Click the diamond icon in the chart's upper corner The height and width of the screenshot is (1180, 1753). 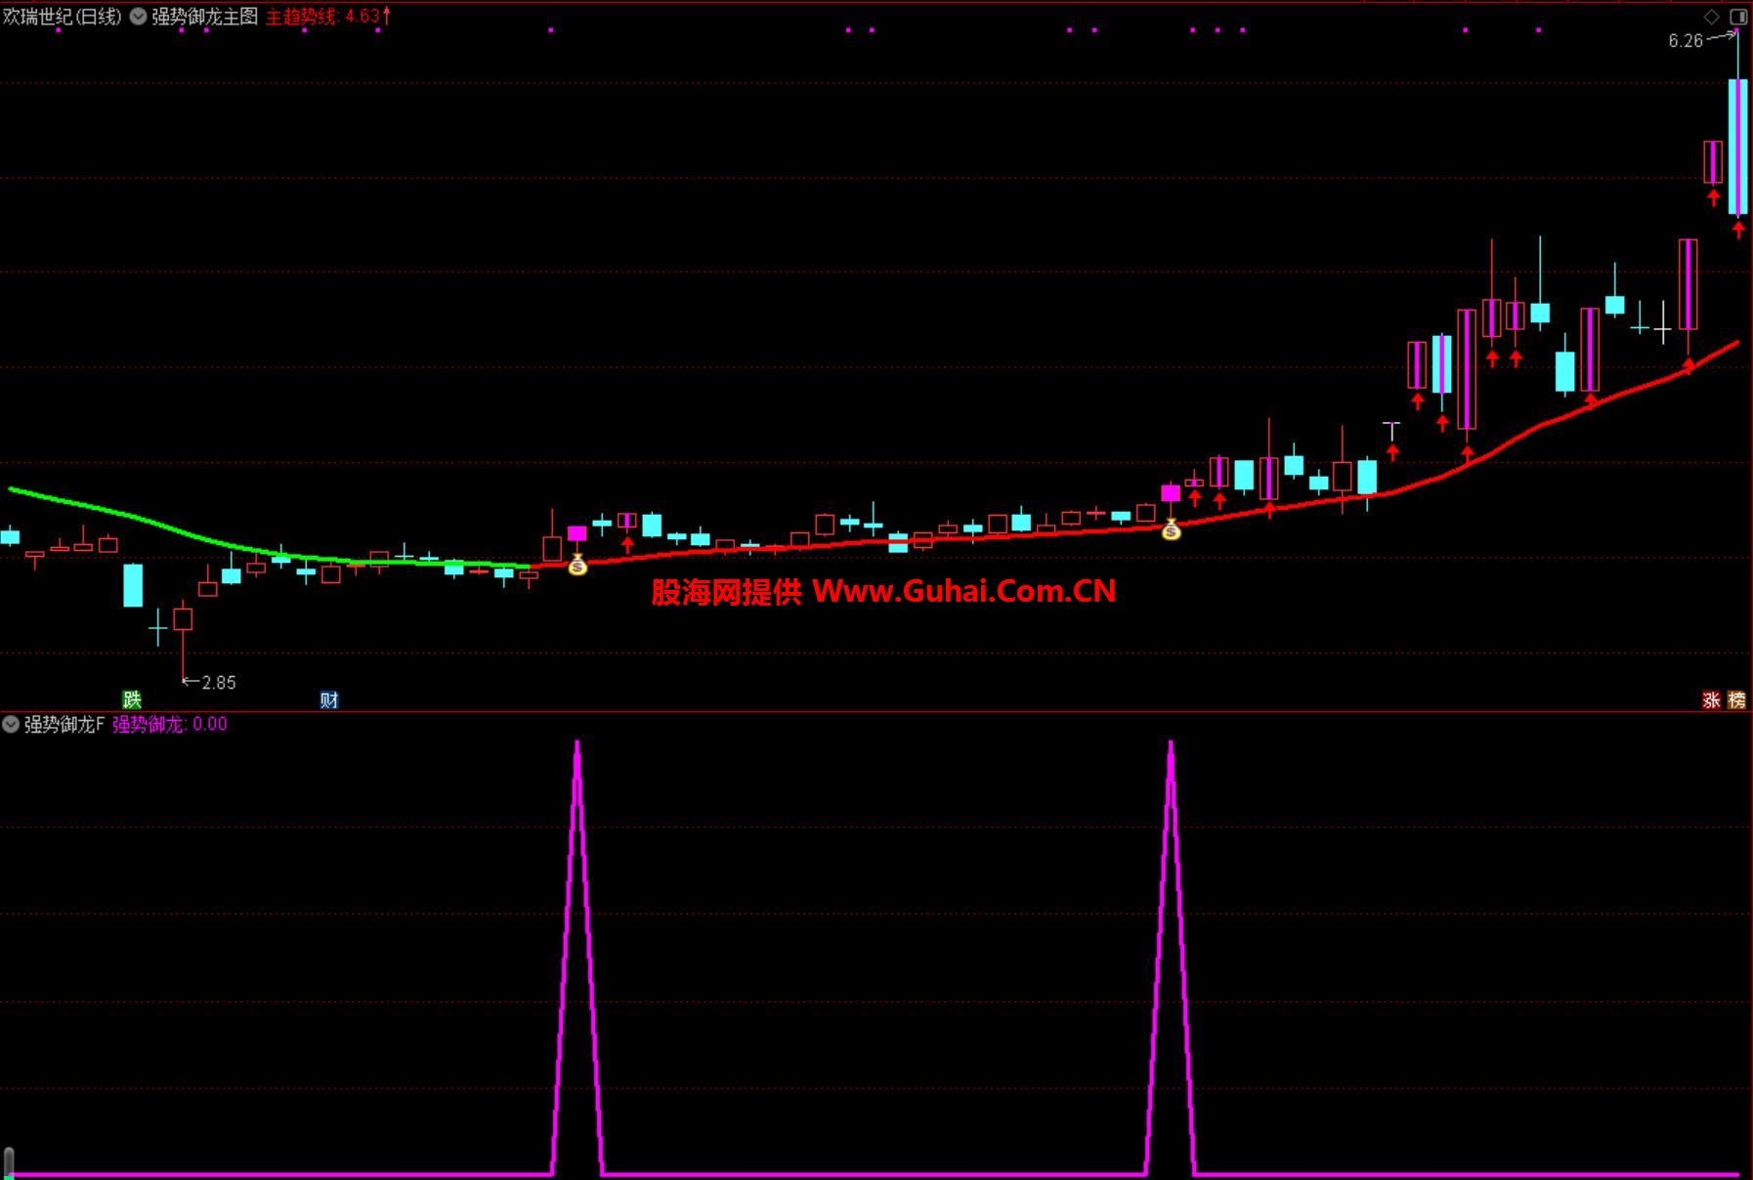(x=1711, y=17)
